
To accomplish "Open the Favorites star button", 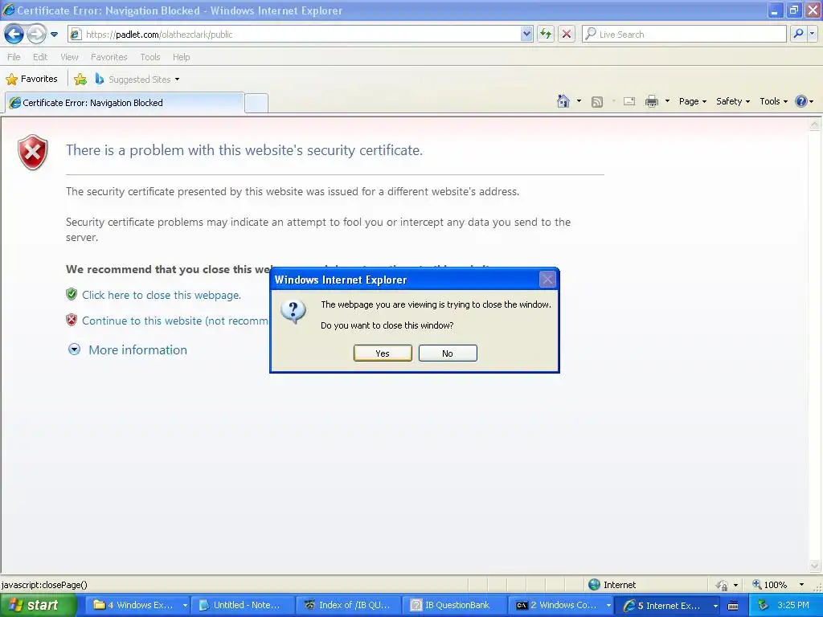I will point(31,80).
